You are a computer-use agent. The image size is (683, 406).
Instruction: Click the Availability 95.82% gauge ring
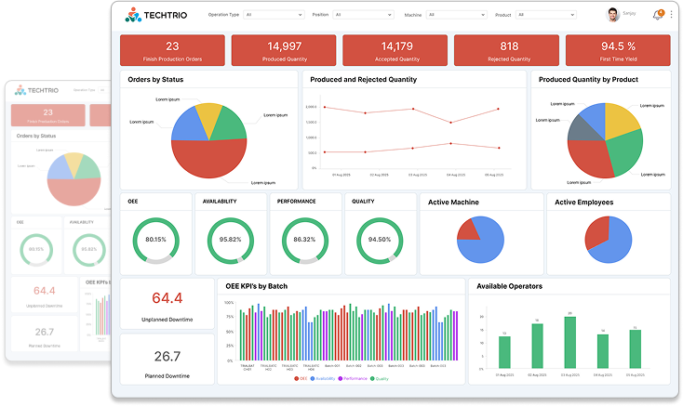tap(231, 239)
